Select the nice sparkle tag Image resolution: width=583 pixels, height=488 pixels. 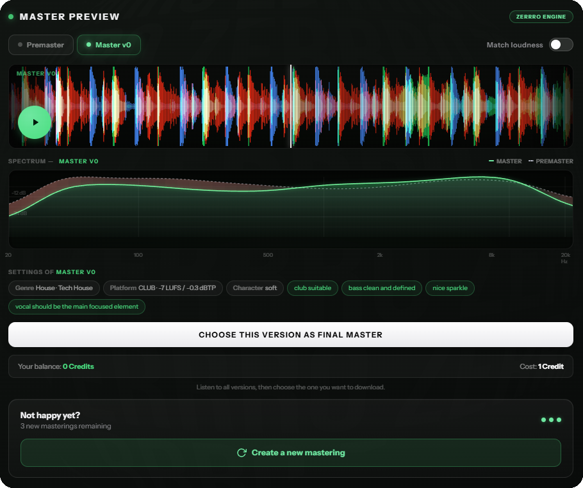click(x=450, y=288)
